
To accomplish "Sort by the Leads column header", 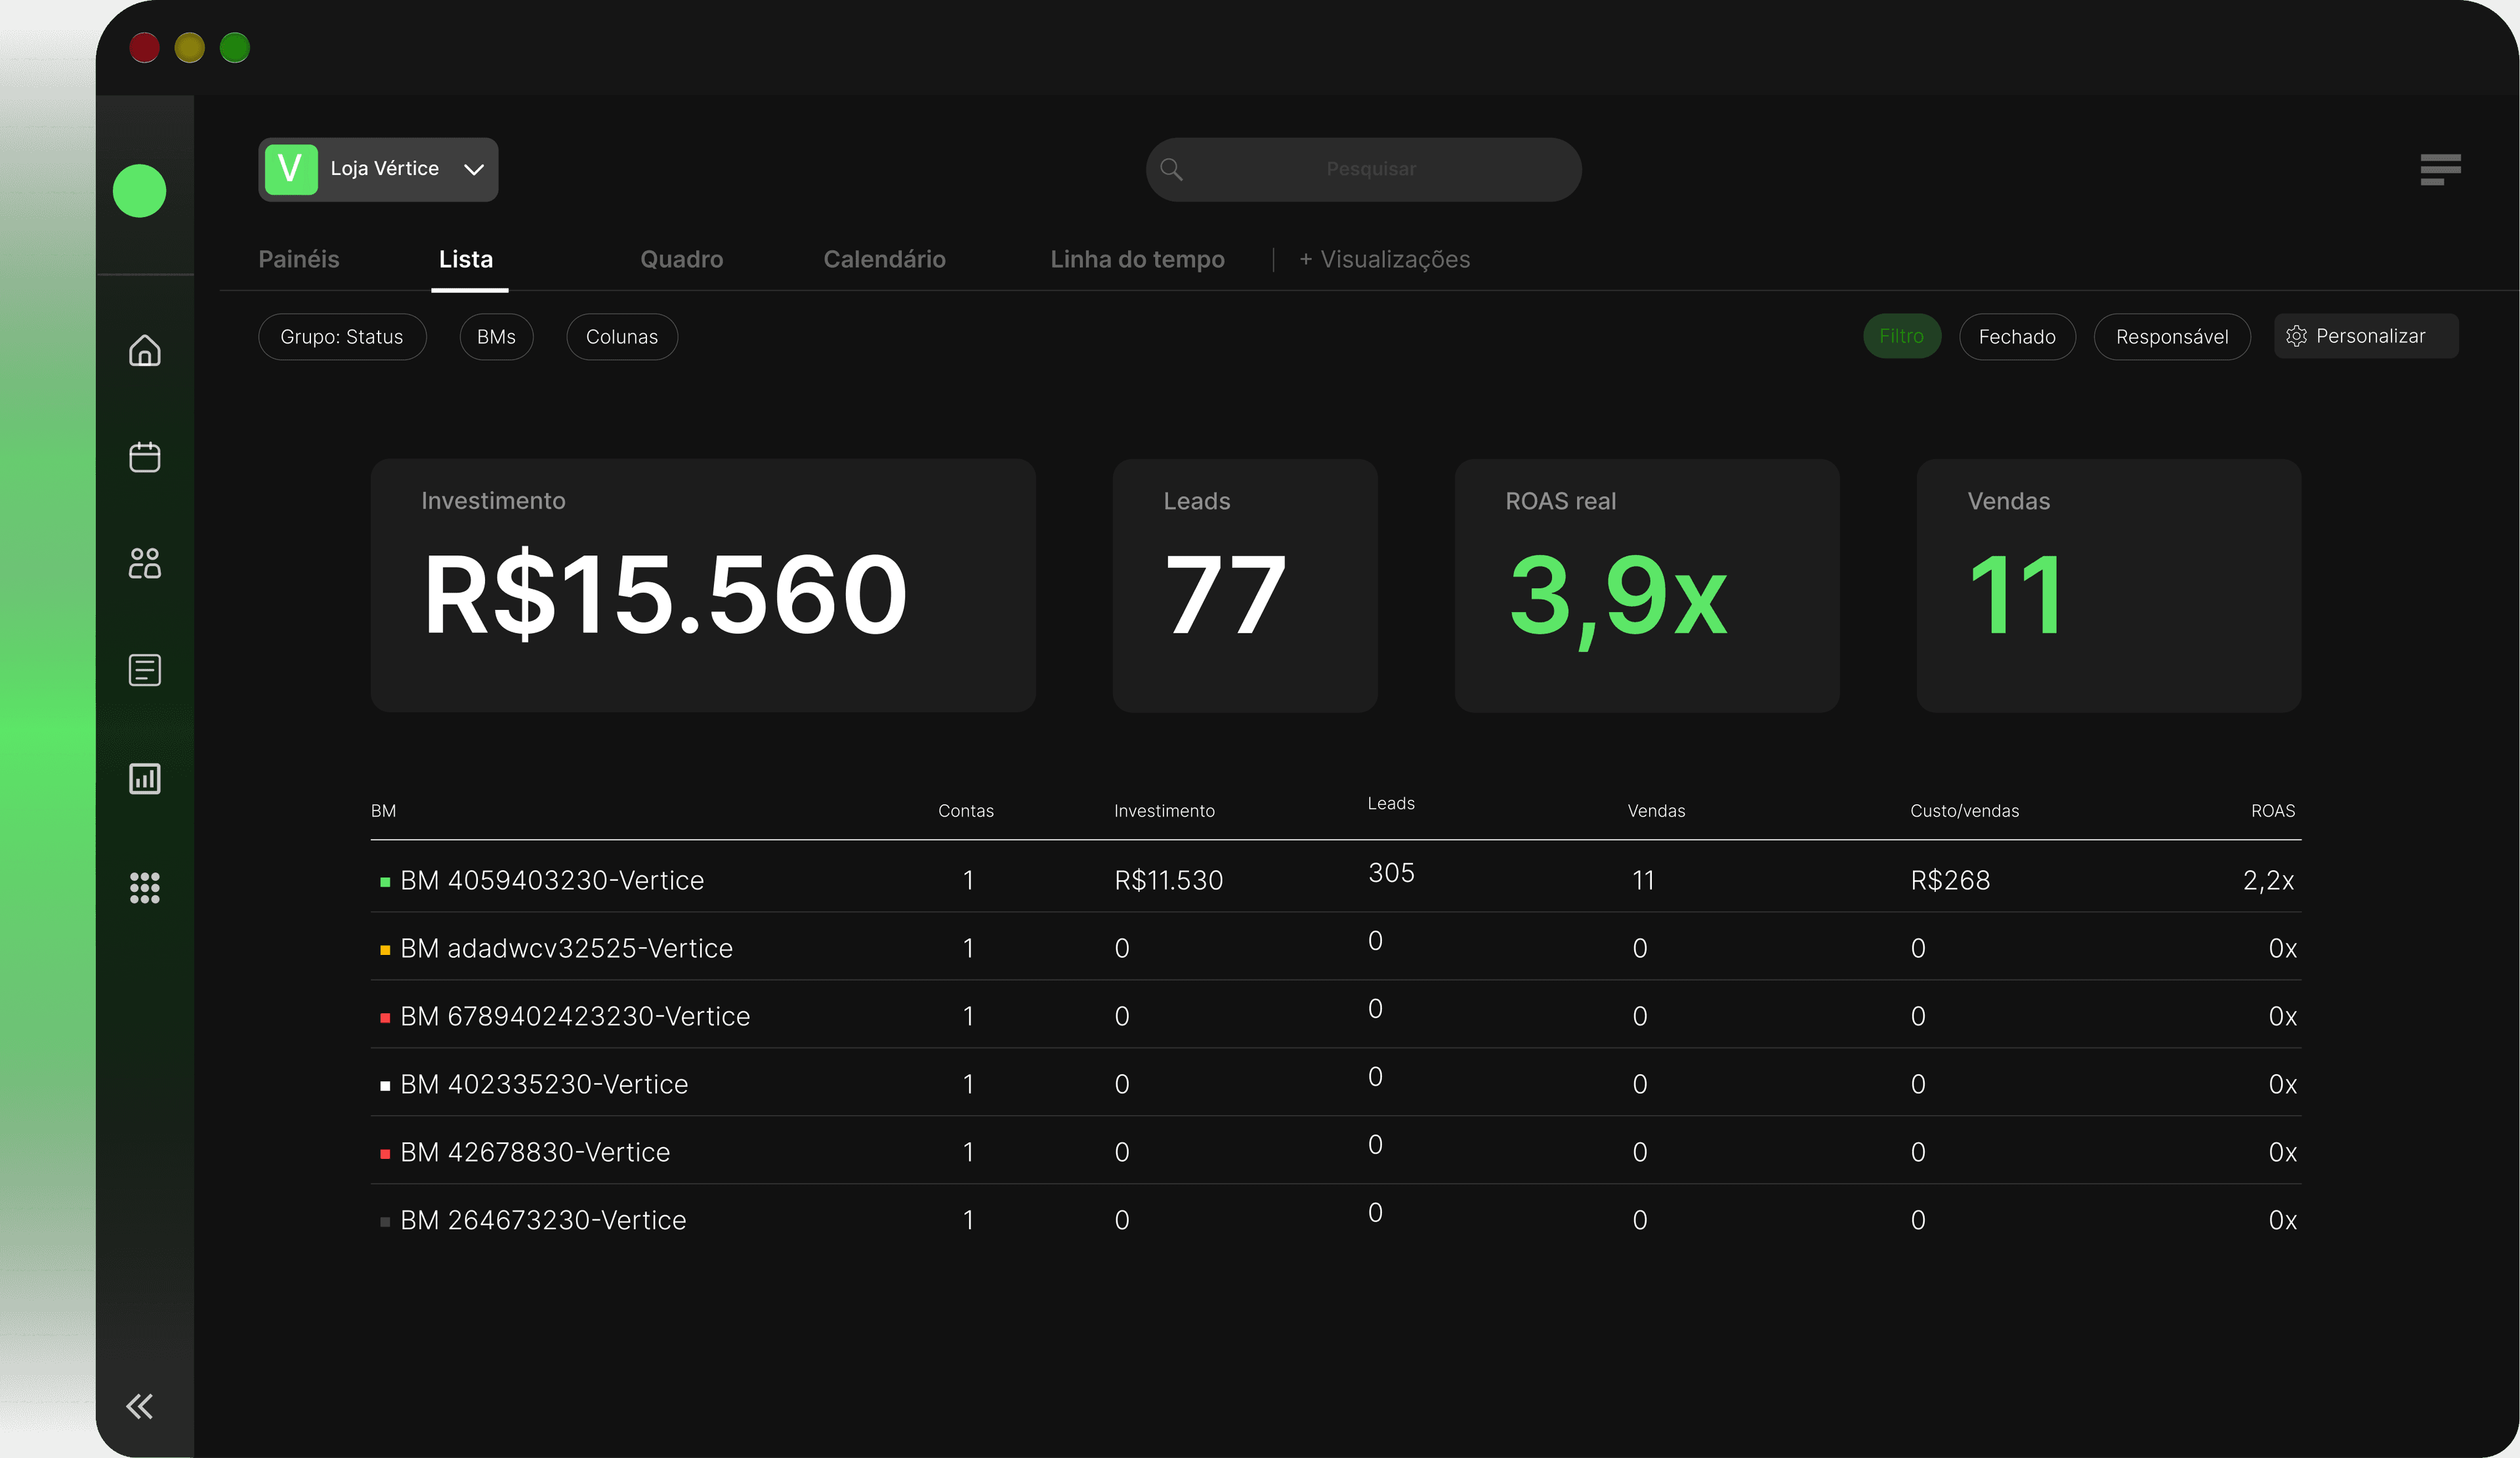I will [1391, 803].
